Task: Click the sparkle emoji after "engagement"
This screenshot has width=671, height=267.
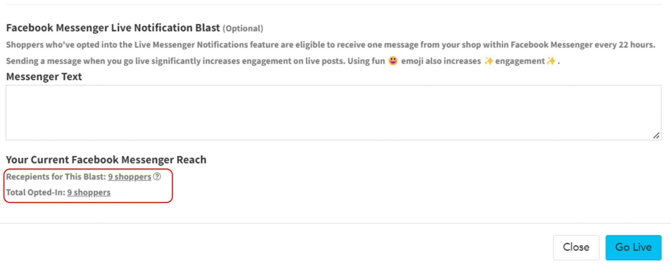Action: coord(551,61)
